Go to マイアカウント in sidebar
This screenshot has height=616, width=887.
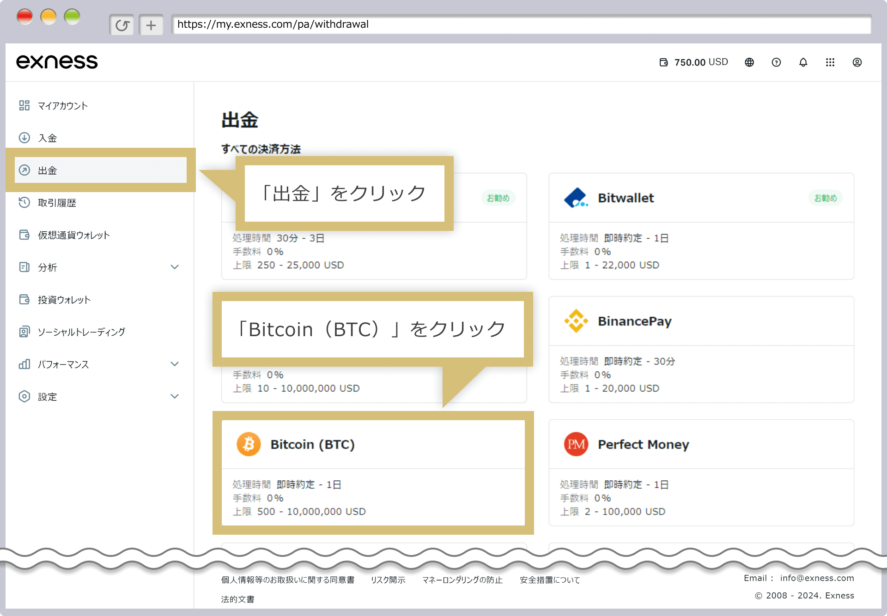[x=63, y=106]
